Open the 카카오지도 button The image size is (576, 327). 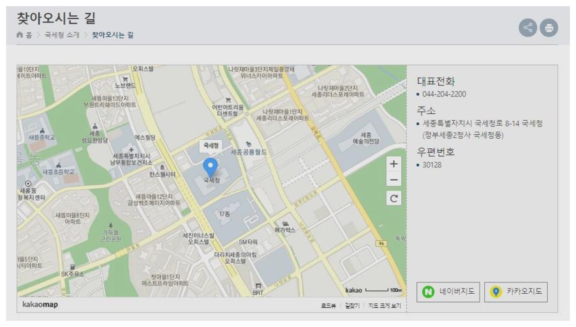(516, 292)
